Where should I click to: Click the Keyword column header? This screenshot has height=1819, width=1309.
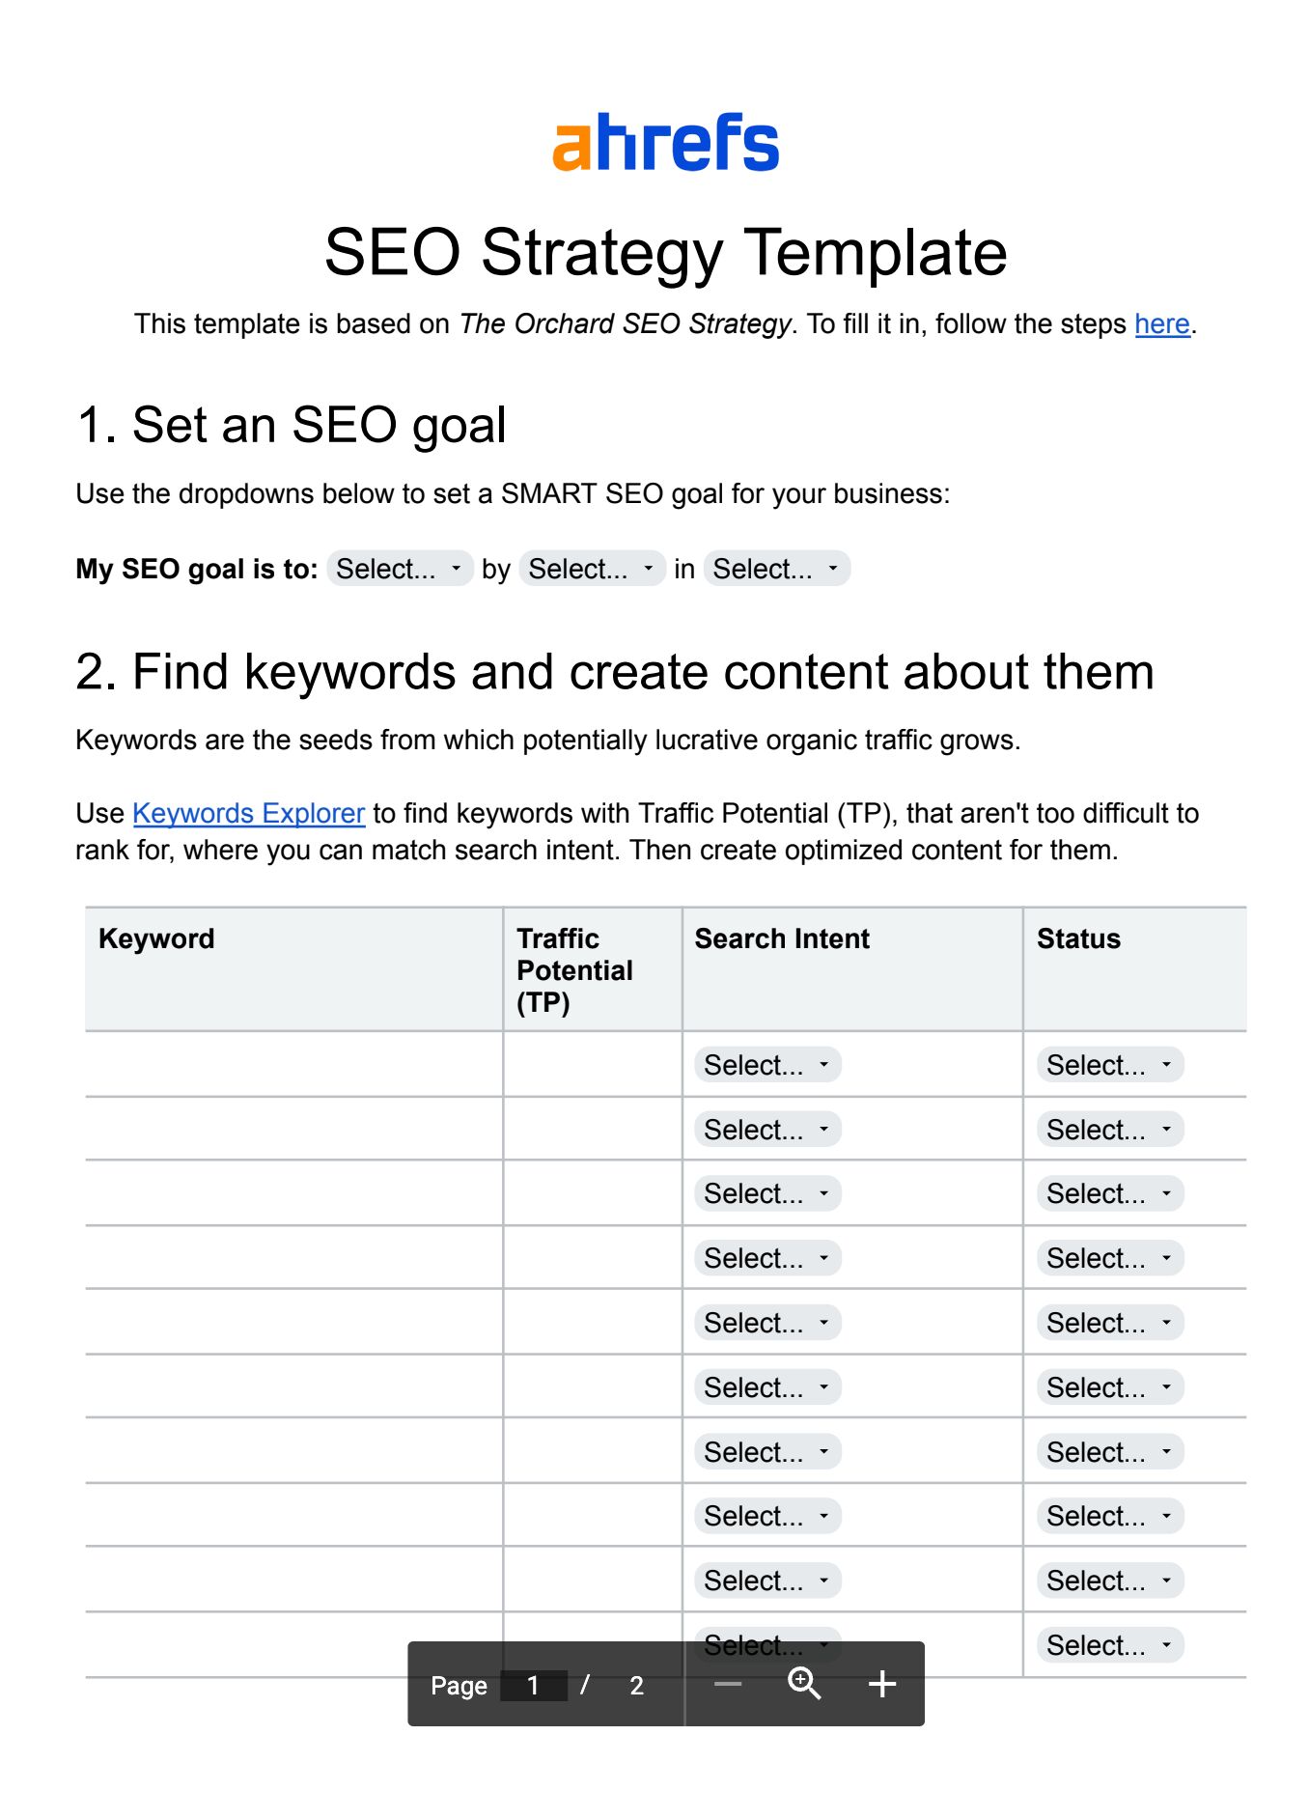click(155, 938)
